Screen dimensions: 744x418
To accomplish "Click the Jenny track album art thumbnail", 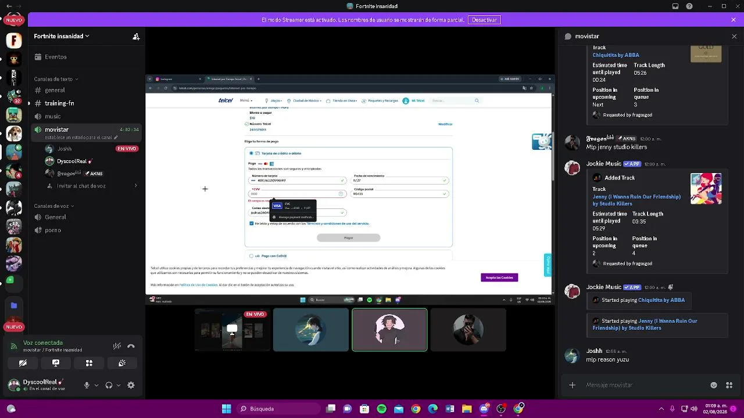I will tap(706, 189).
